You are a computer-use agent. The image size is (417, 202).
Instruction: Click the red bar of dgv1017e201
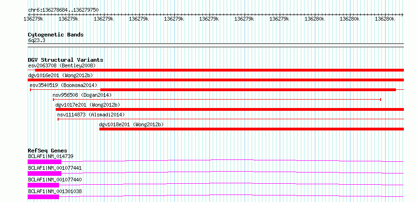click(x=230, y=109)
